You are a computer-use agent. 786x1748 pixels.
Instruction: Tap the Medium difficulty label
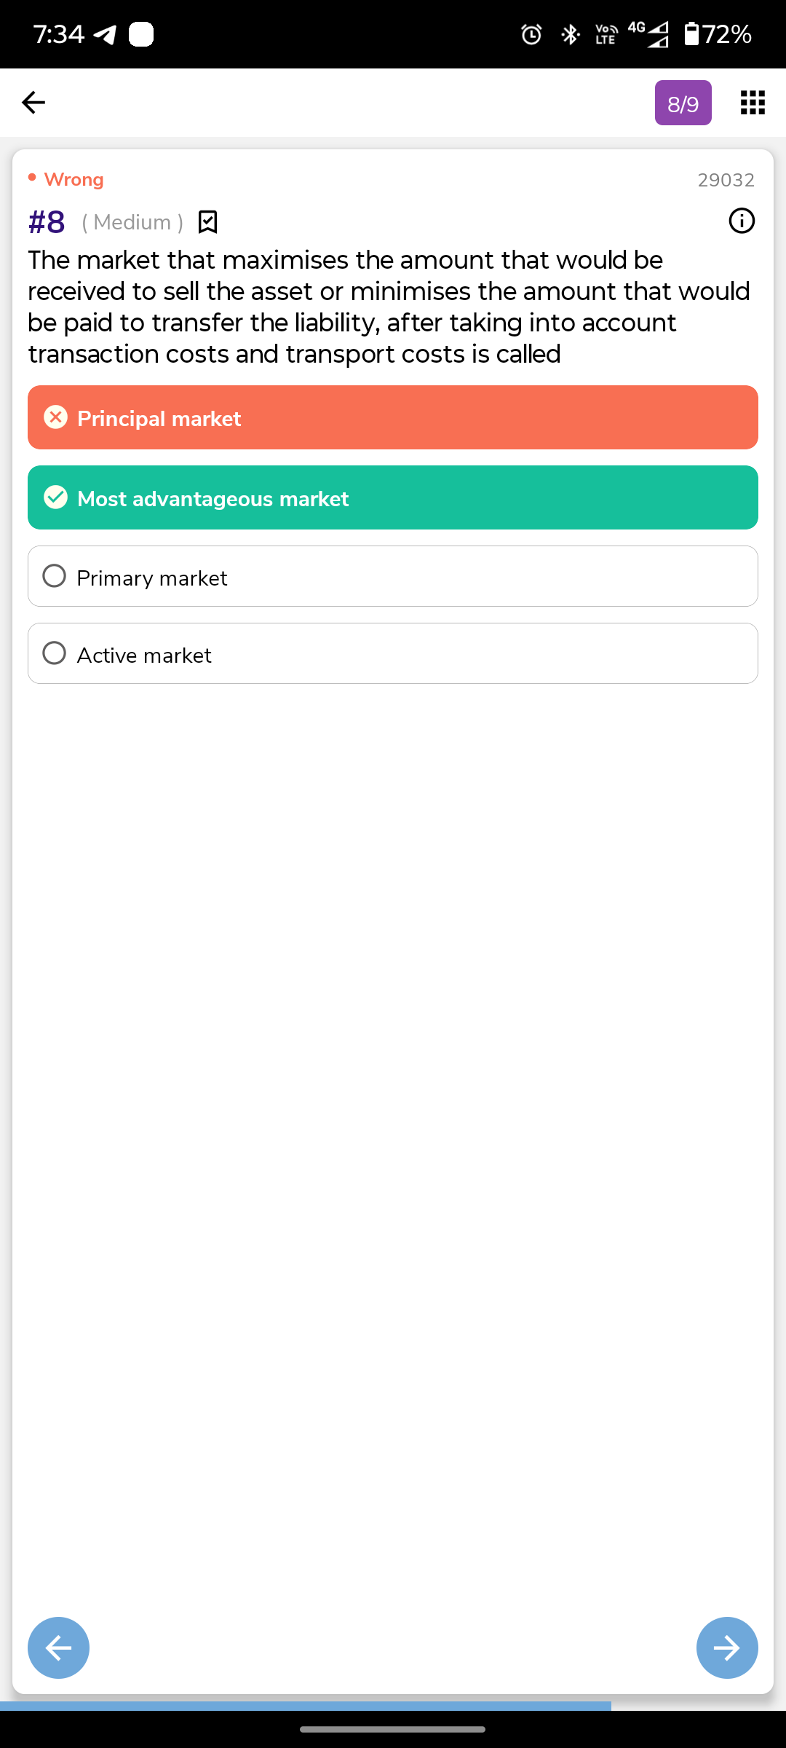tap(132, 222)
